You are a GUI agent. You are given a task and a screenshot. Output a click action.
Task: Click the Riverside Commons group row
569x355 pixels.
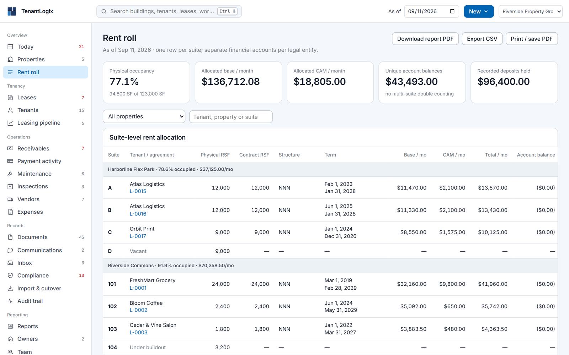click(x=330, y=266)
